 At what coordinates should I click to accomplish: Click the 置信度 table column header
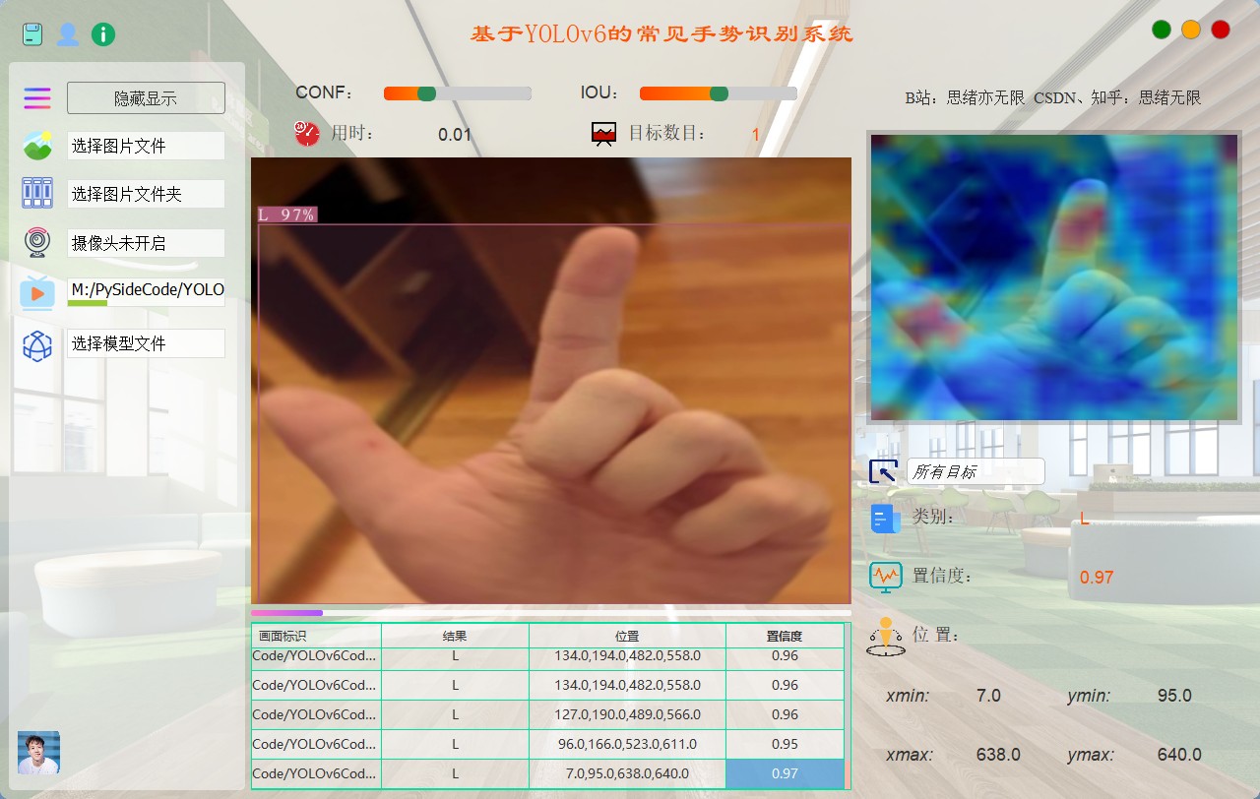pyautogui.click(x=785, y=636)
